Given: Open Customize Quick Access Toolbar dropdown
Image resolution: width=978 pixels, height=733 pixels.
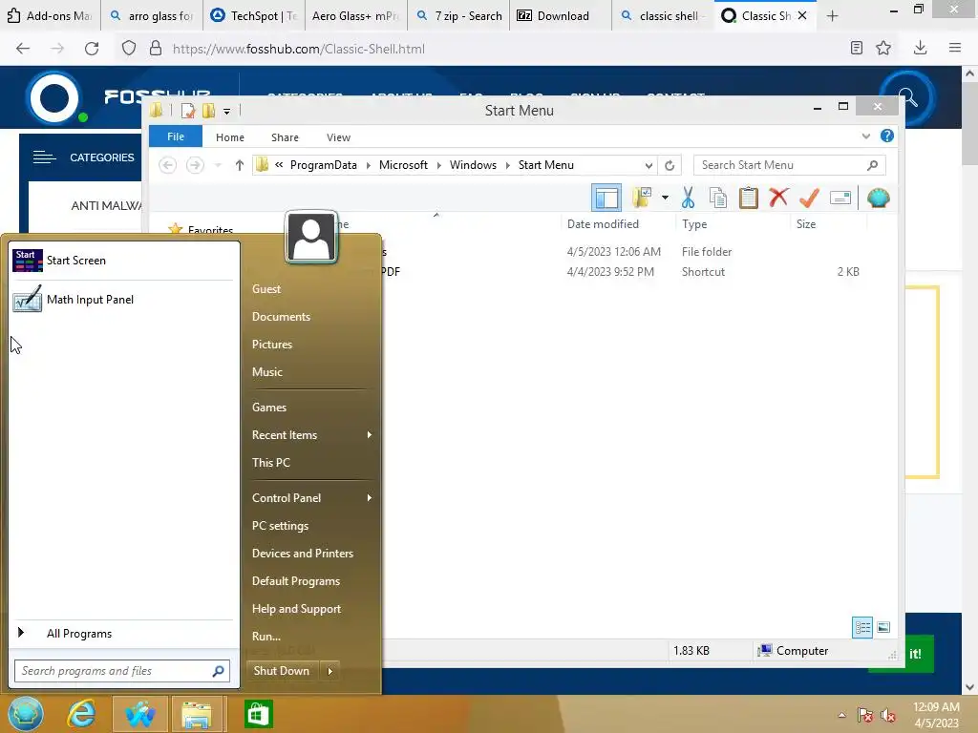Looking at the screenshot, I should point(227,111).
